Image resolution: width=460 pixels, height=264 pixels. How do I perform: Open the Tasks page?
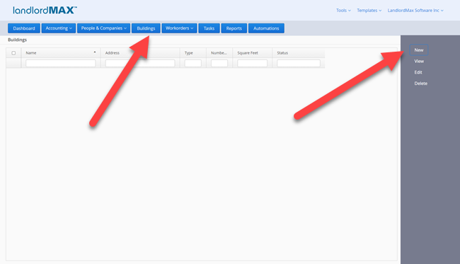(209, 28)
